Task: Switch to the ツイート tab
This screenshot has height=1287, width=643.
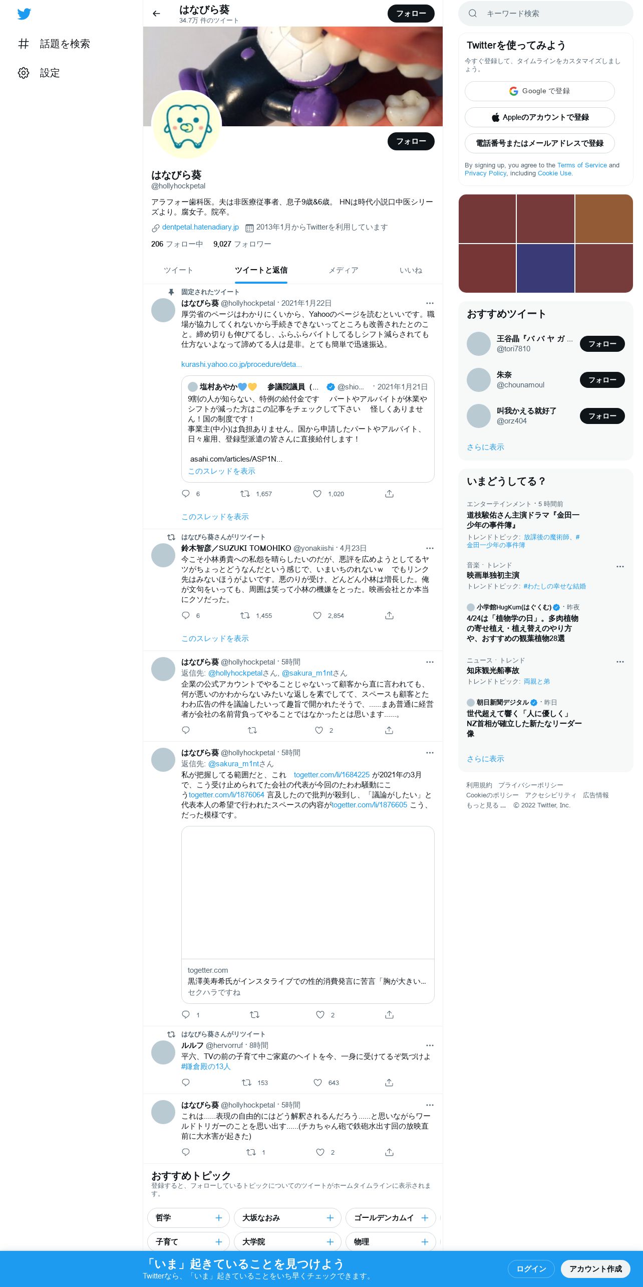Action: pyautogui.click(x=178, y=270)
